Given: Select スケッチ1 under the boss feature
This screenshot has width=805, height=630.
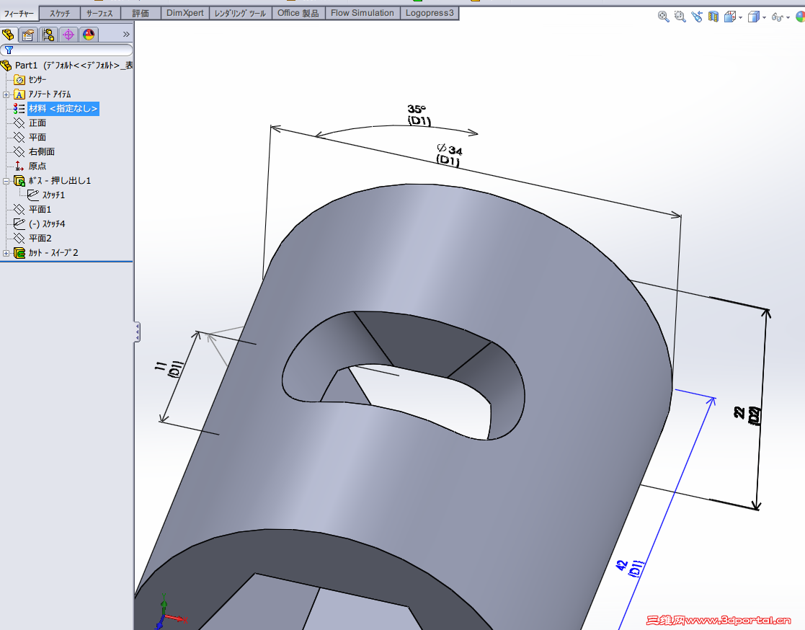Looking at the screenshot, I should click(53, 195).
